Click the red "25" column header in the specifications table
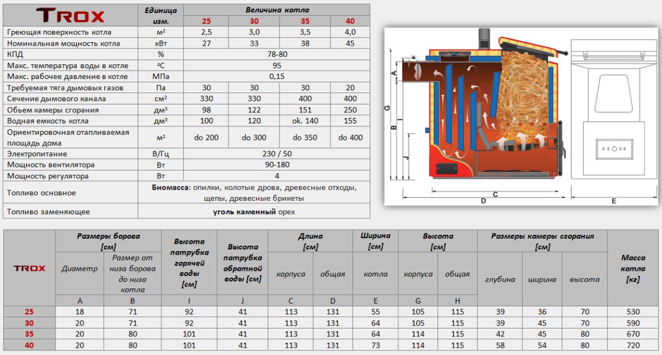Image resolution: width=662 pixels, height=355 pixels. (x=206, y=21)
